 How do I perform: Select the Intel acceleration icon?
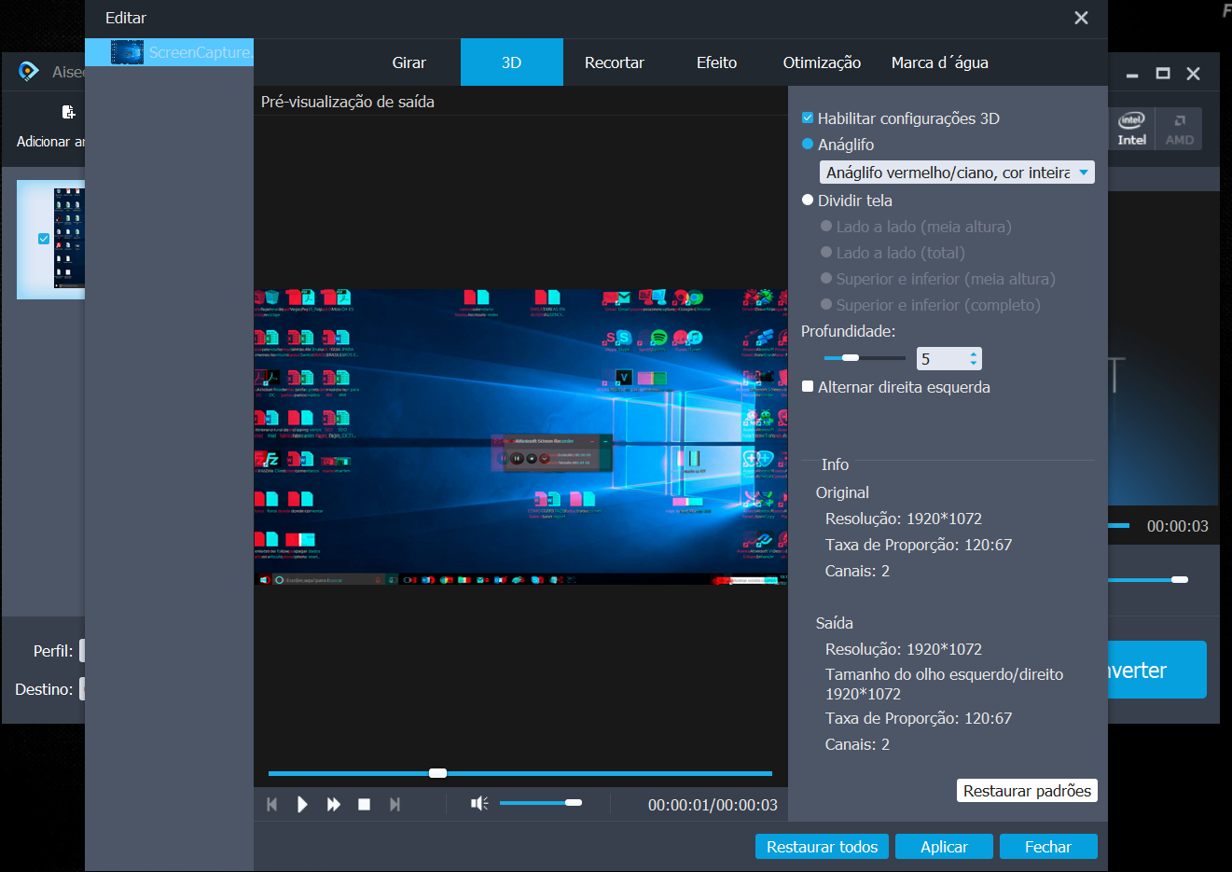[x=1131, y=129]
